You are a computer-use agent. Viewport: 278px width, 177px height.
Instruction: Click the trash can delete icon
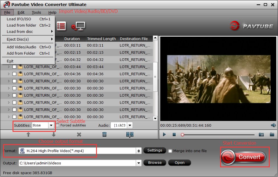click(x=104, y=134)
